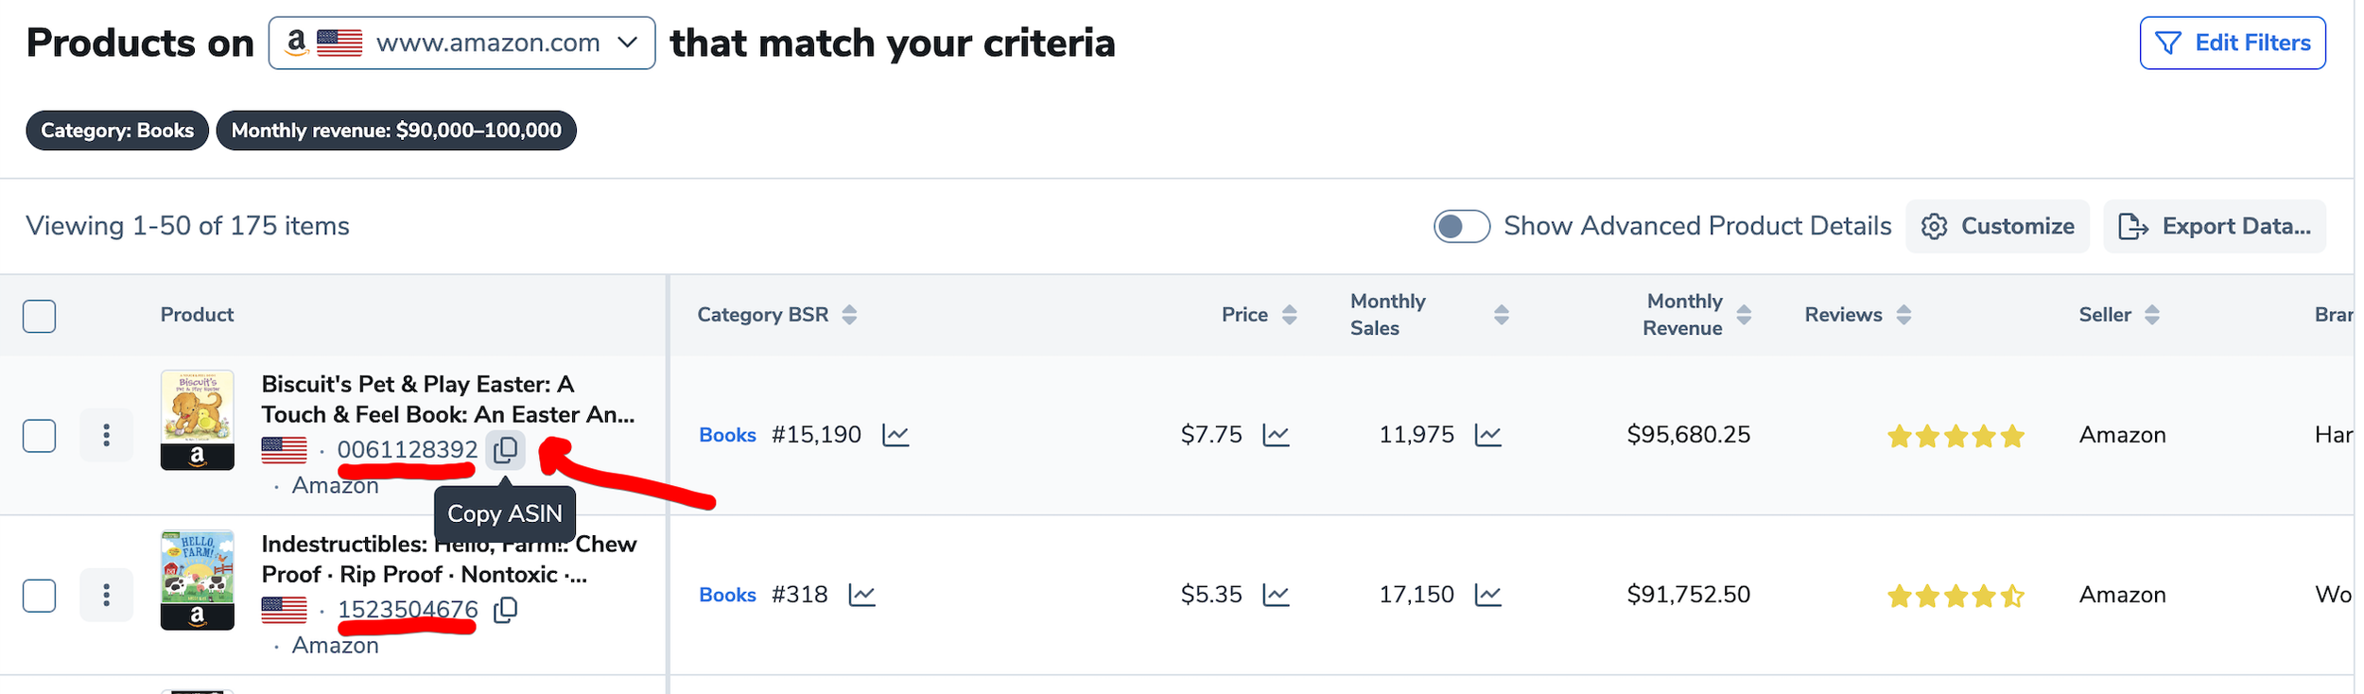Viewport: 2364px width, 694px height.
Task: Click the Edit Filters button
Action: pyautogui.click(x=2232, y=43)
